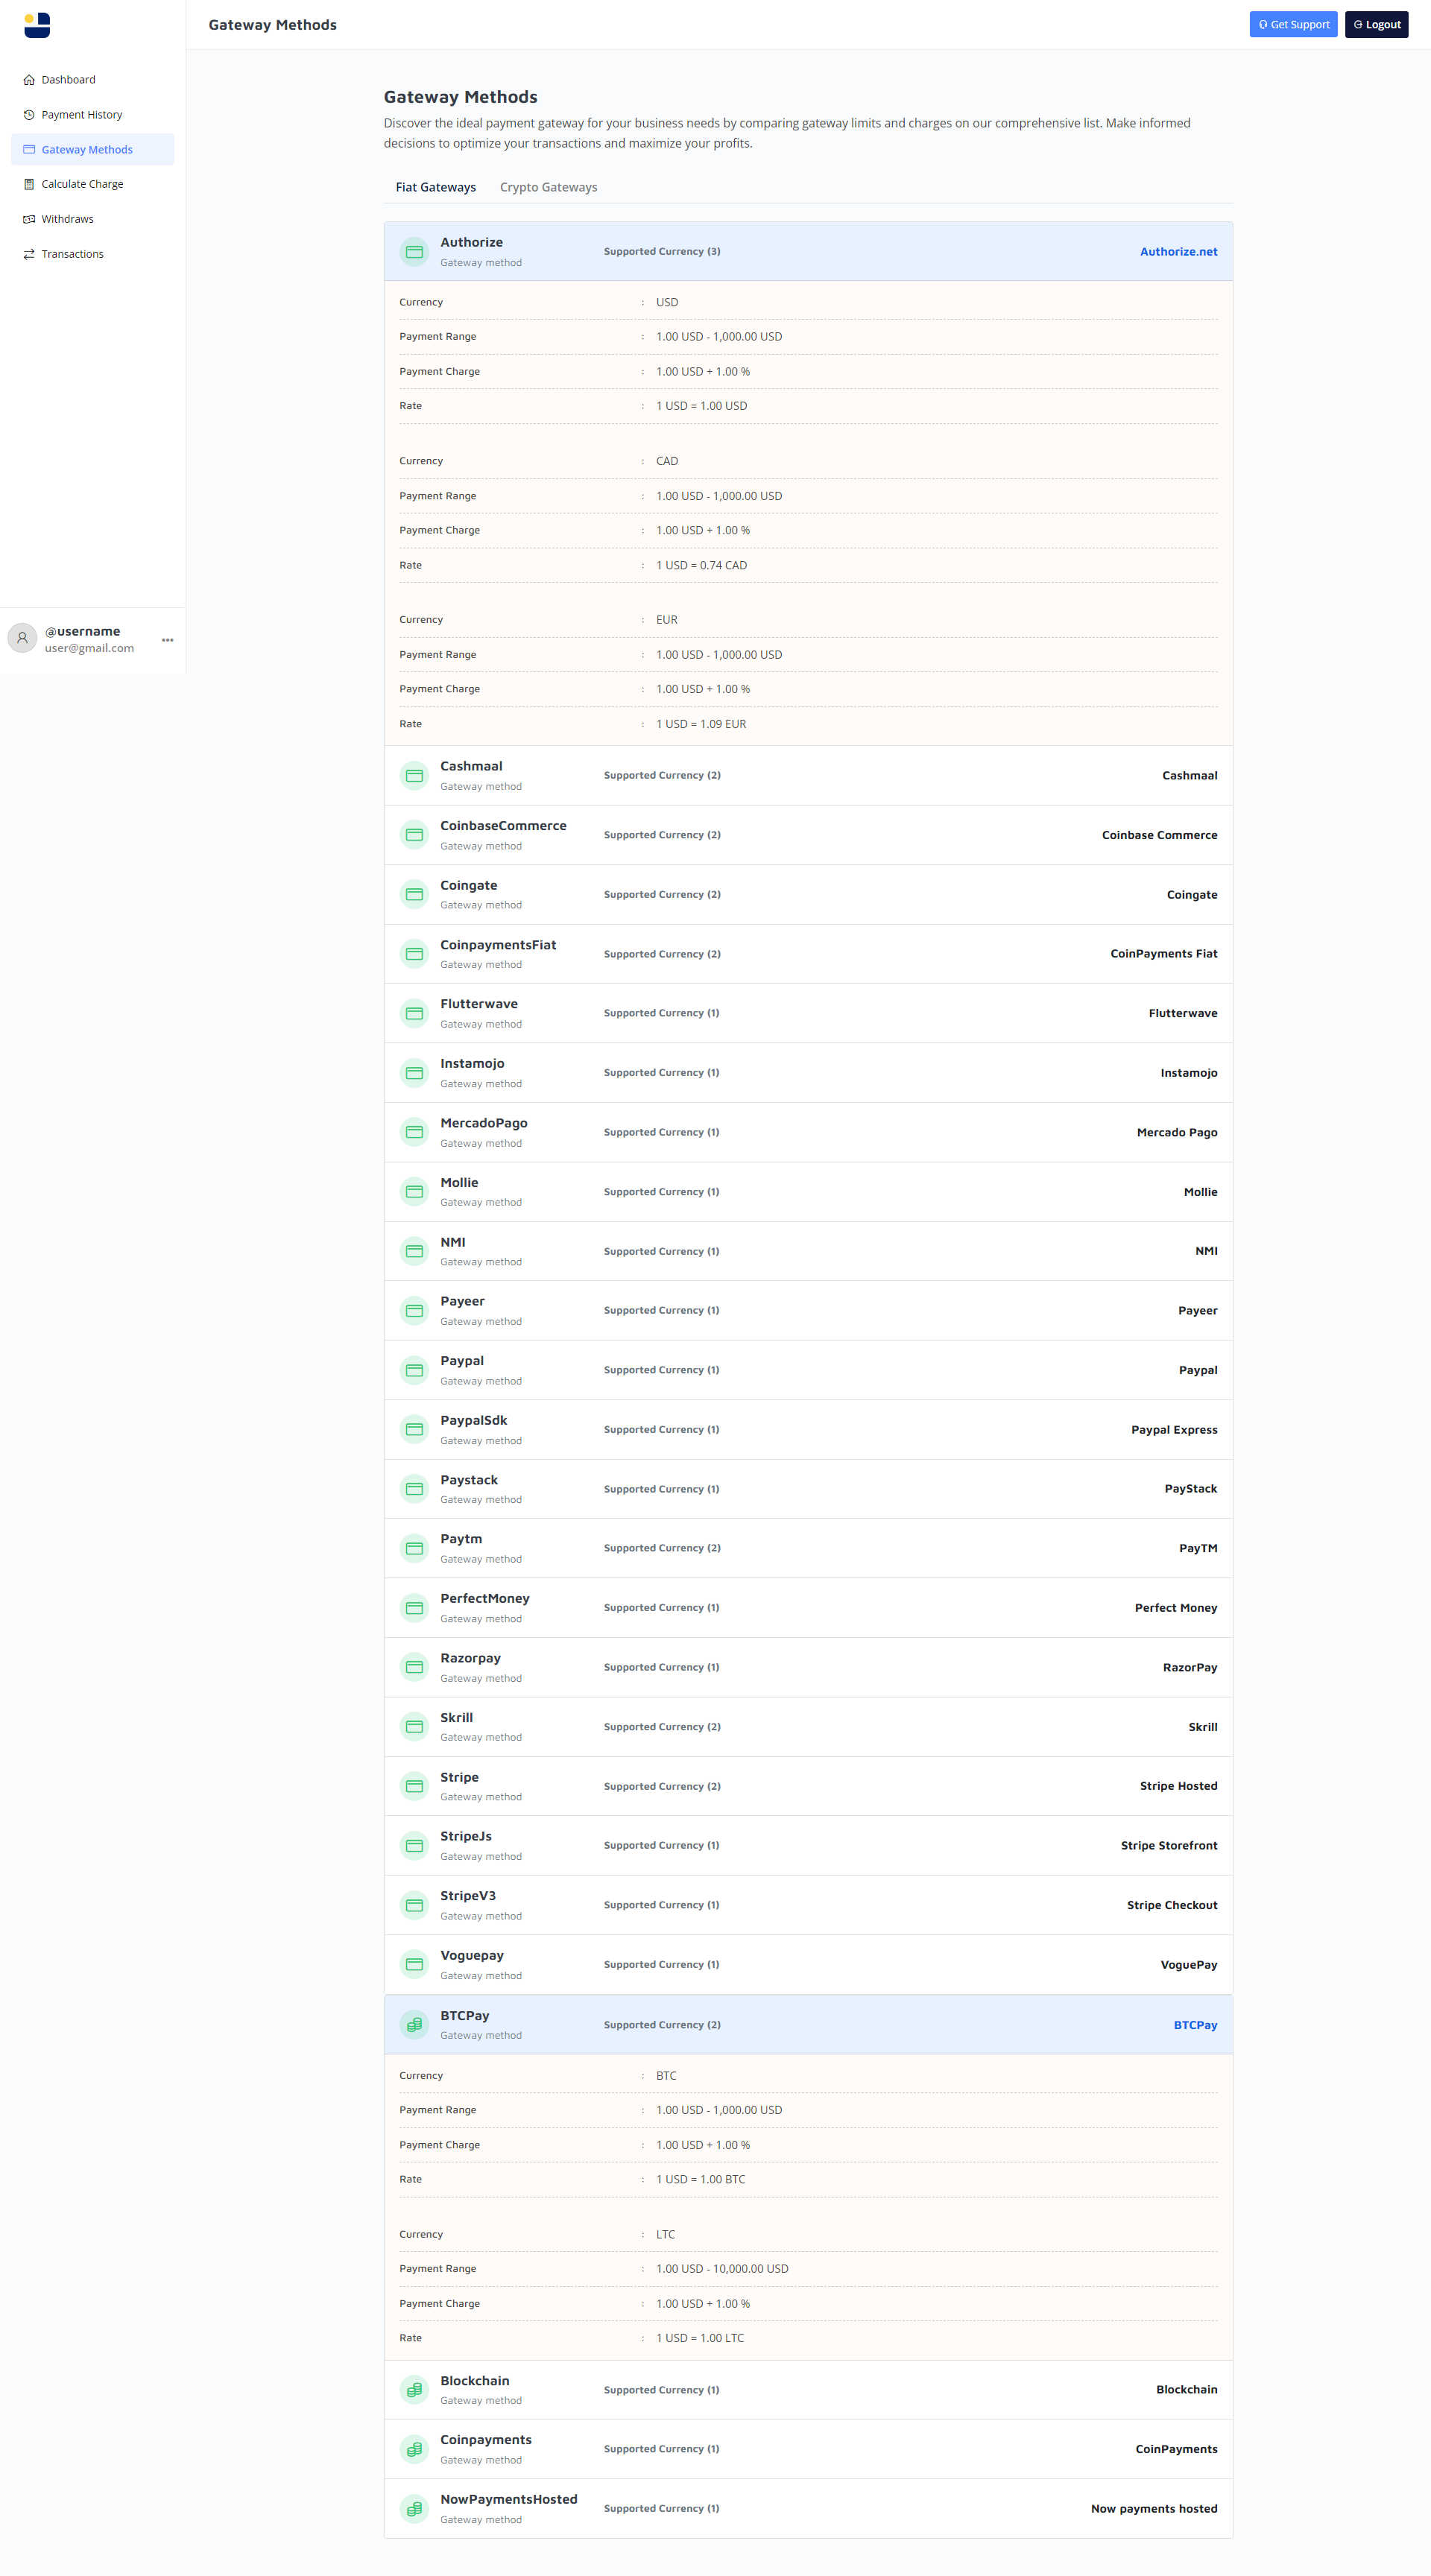Click the Calculate Charge calculator icon
Image resolution: width=1431 pixels, height=2576 pixels.
point(29,184)
